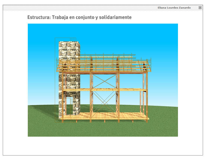Click the doorway opening in the stone tower
Viewport: 206px width, 159px height.
click(x=69, y=104)
